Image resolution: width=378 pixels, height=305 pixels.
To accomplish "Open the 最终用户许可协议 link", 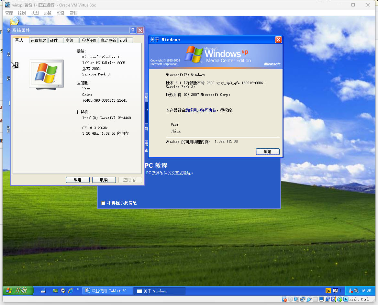I will (201, 110).
